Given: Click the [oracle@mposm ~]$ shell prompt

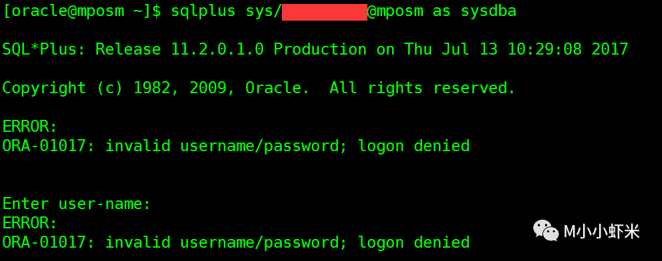Looking at the screenshot, I should pyautogui.click(x=82, y=12).
